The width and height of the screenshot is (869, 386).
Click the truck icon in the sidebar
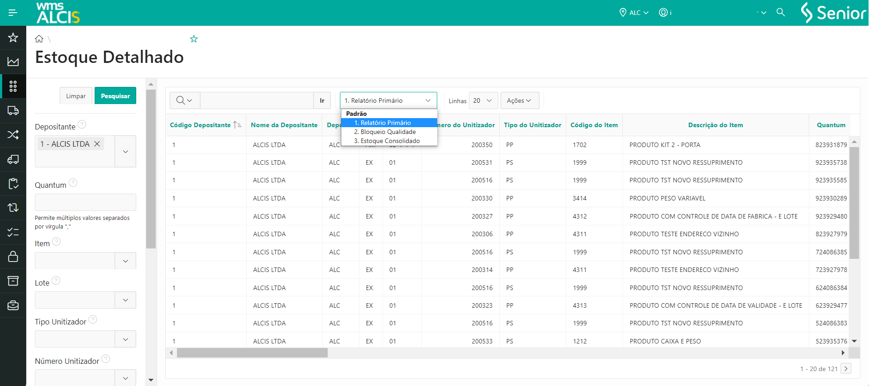13,110
